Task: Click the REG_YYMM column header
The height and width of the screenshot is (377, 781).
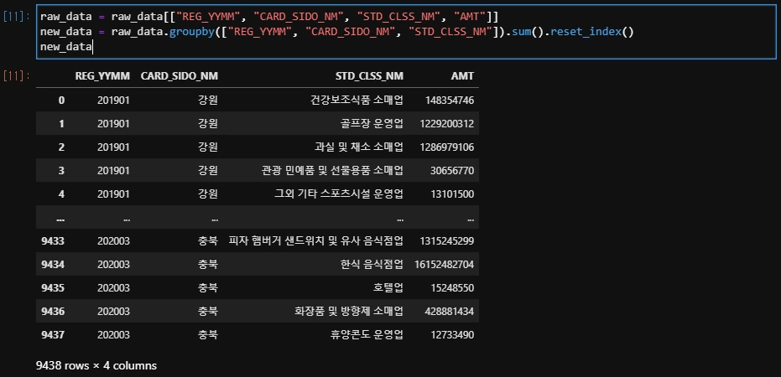Action: [102, 76]
